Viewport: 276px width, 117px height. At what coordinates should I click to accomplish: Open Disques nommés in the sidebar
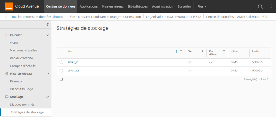pyautogui.click(x=22, y=105)
